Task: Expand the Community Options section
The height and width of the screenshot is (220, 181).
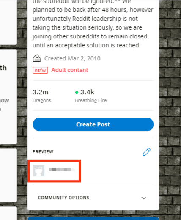Action: [x=93, y=198]
